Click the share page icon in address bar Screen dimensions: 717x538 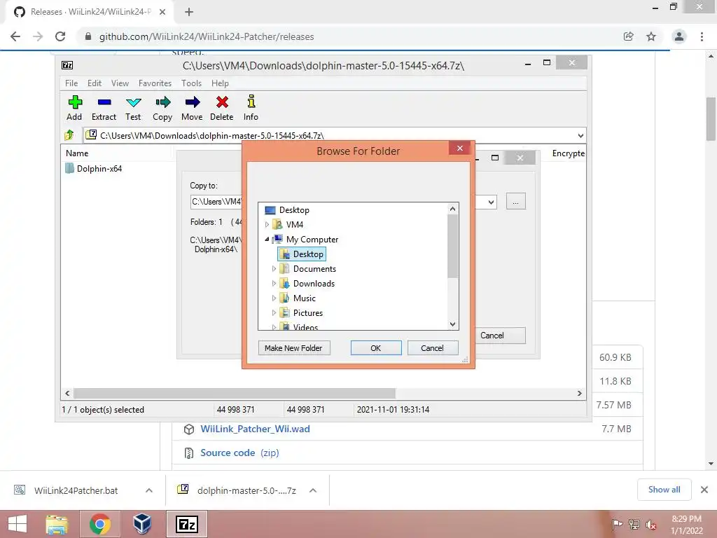[629, 36]
